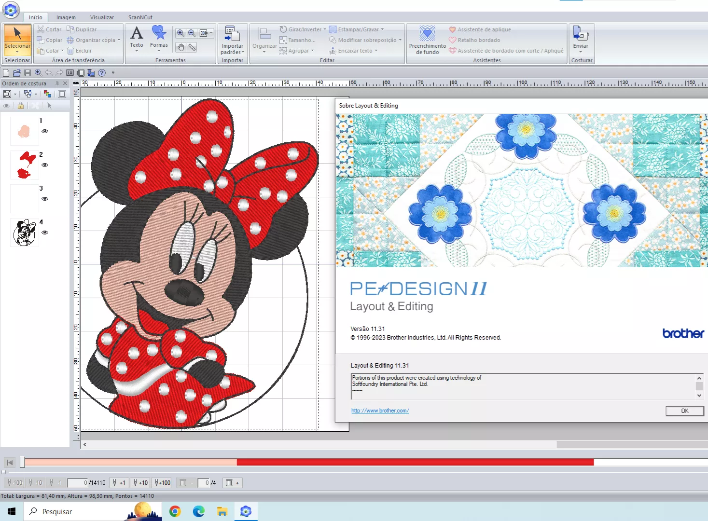The height and width of the screenshot is (521, 708).
Task: Open Assistente de aplique wizard
Action: [480, 29]
